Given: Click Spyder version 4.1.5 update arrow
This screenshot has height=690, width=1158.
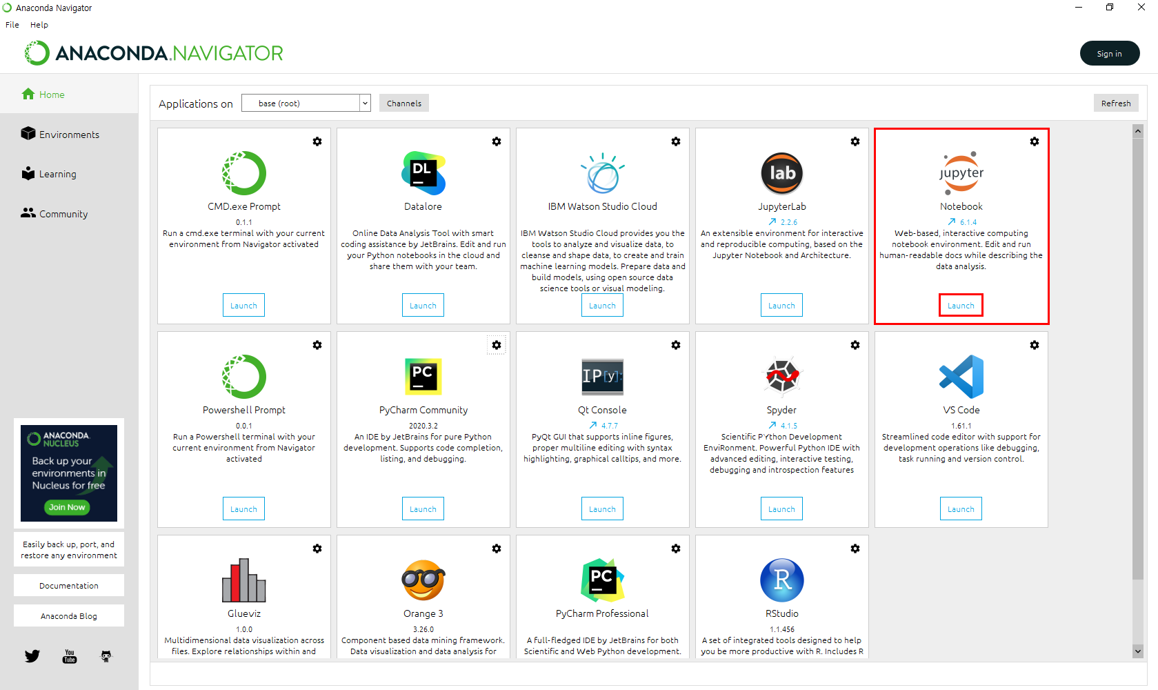Looking at the screenshot, I should coord(772,426).
